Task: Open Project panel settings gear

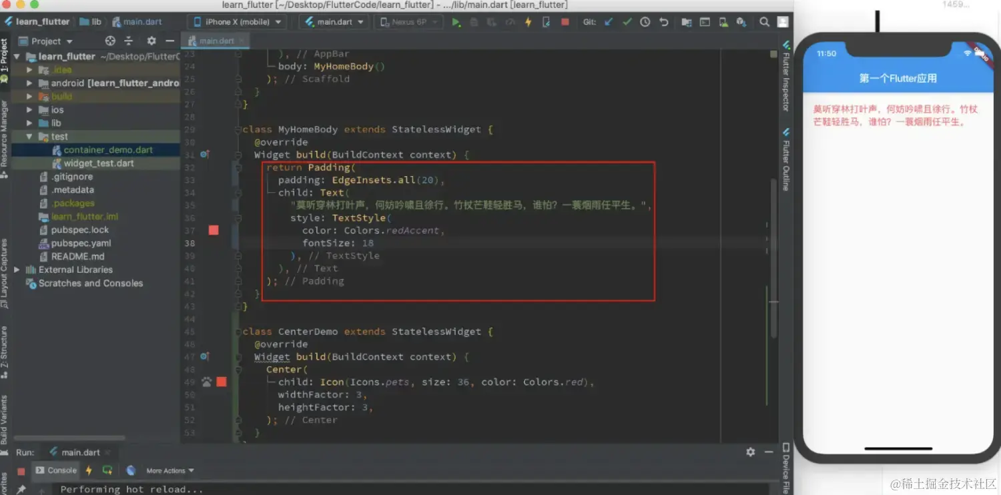Action: [x=151, y=41]
